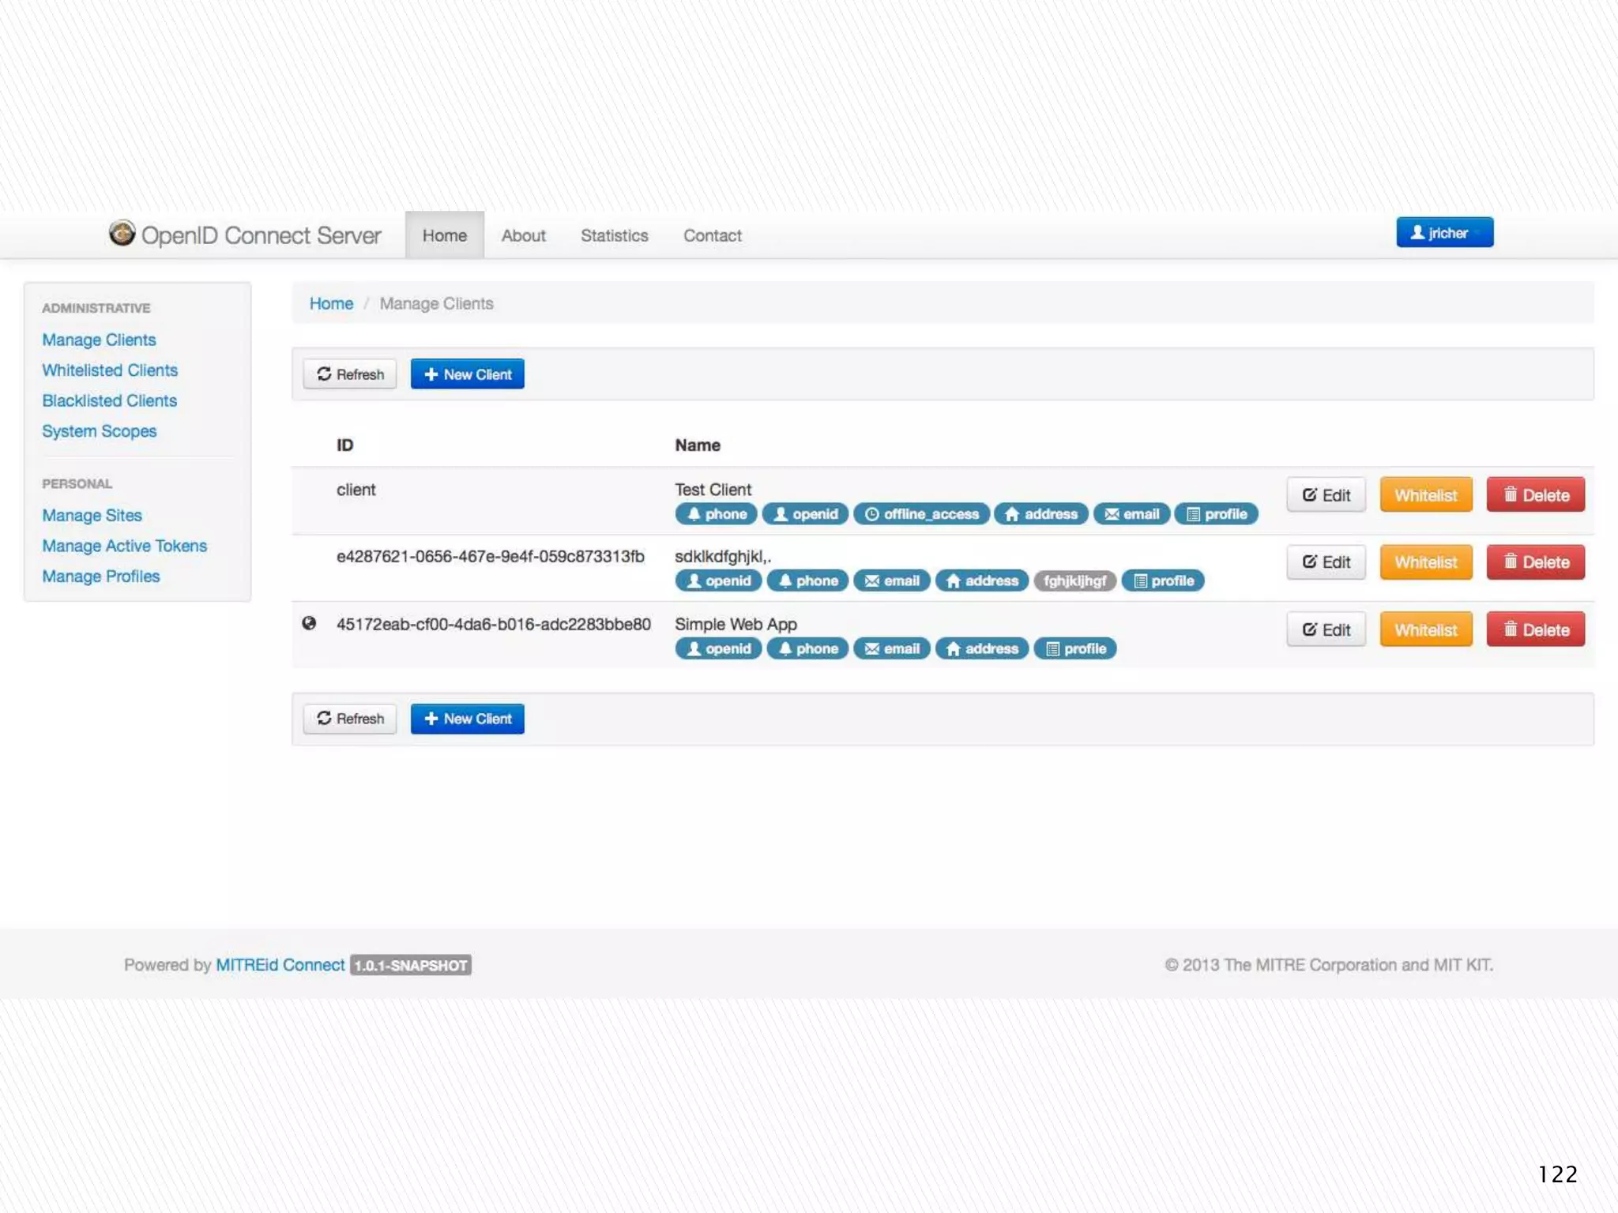Open Manage Active Tokens sidebar link

click(124, 546)
